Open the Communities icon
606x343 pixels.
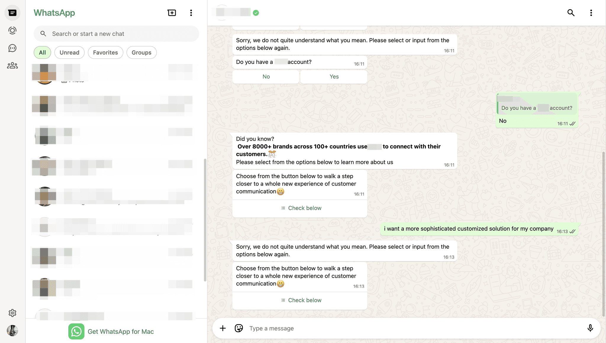[12, 65]
